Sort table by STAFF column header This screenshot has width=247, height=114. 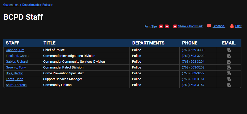click(12, 43)
